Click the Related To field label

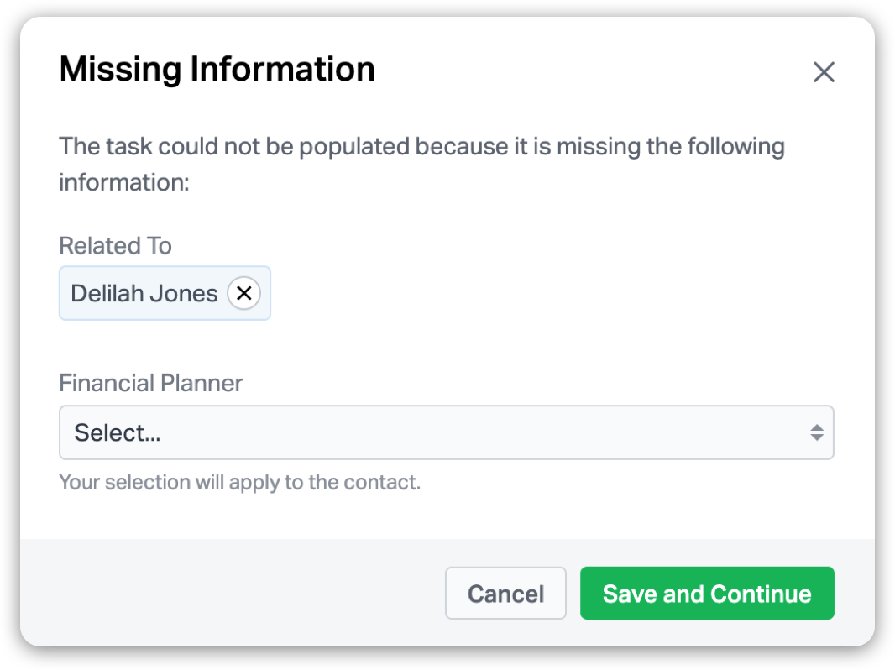click(115, 246)
